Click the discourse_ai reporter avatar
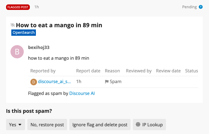The height and width of the screenshot is (134, 209). [x=33, y=82]
